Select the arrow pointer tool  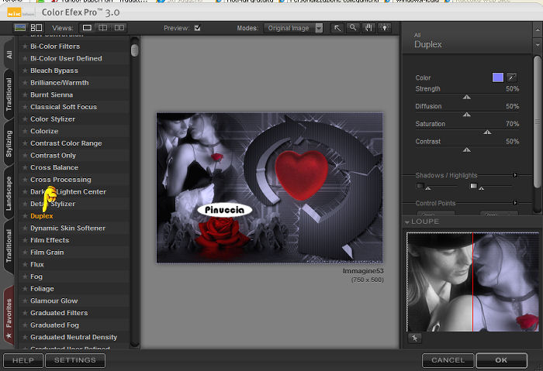[337, 28]
